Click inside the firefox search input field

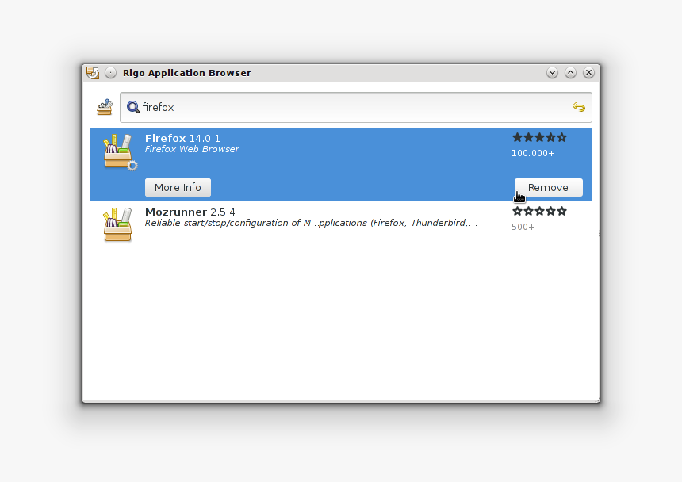pos(238,107)
